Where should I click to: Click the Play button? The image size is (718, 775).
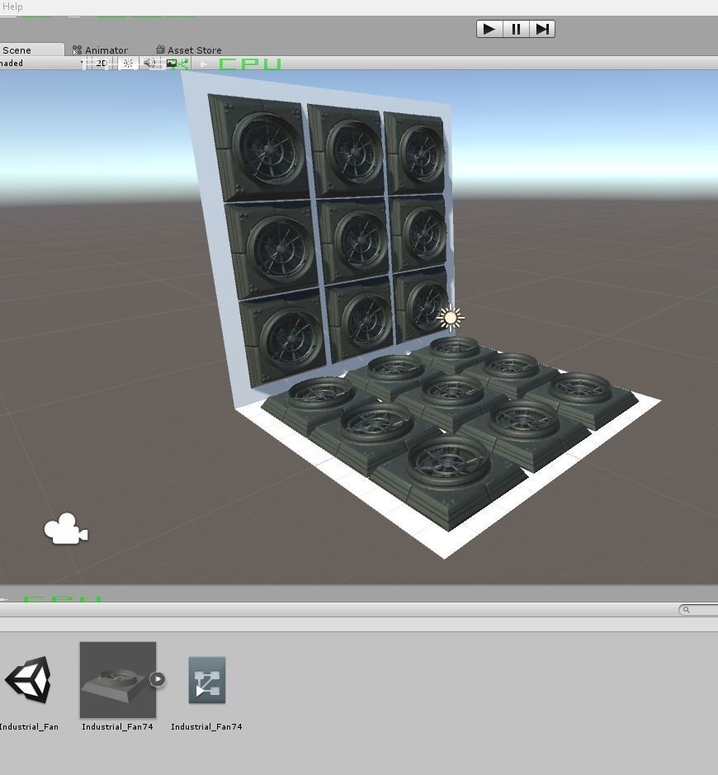(489, 29)
